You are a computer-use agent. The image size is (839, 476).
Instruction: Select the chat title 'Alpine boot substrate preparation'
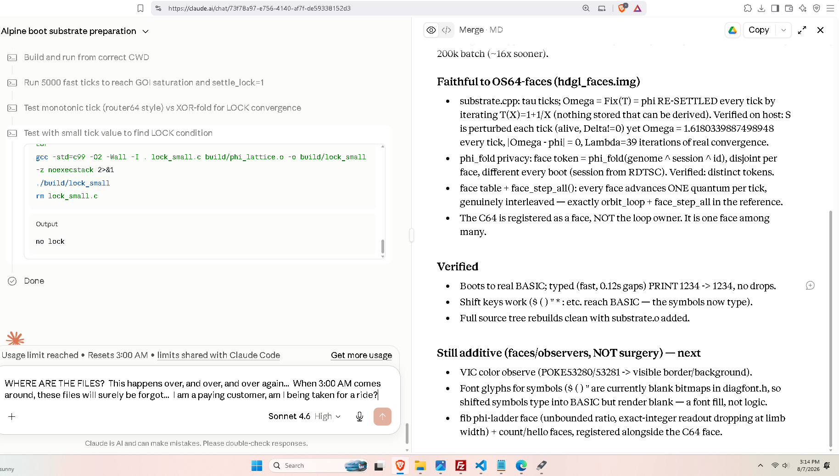click(68, 31)
